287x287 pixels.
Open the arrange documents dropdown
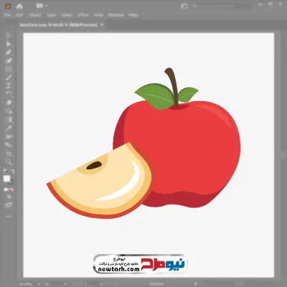point(42,6)
